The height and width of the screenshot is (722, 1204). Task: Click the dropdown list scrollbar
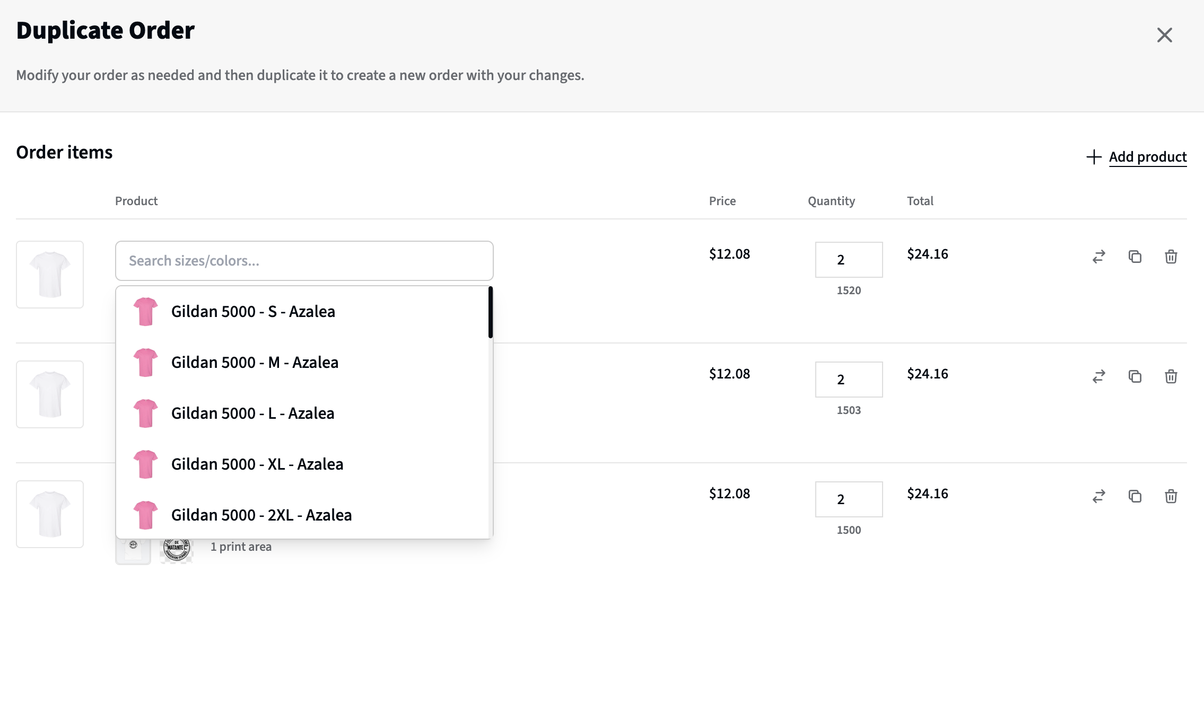coord(491,313)
